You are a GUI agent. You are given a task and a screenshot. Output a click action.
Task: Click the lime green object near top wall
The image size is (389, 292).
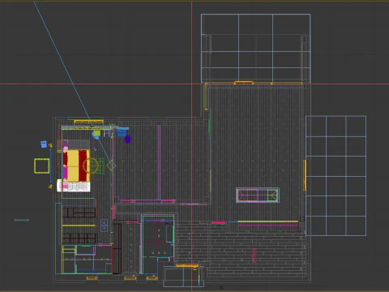tap(96, 133)
